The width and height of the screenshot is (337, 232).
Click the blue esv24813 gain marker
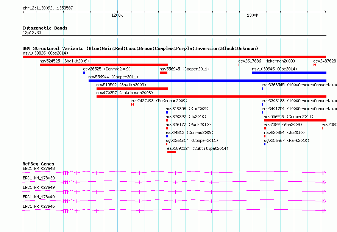pyautogui.click(x=167, y=136)
